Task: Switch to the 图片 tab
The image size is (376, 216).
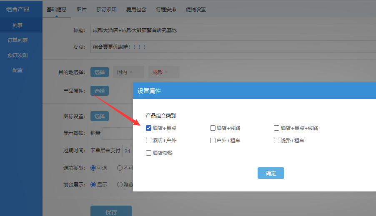Action: (x=82, y=9)
